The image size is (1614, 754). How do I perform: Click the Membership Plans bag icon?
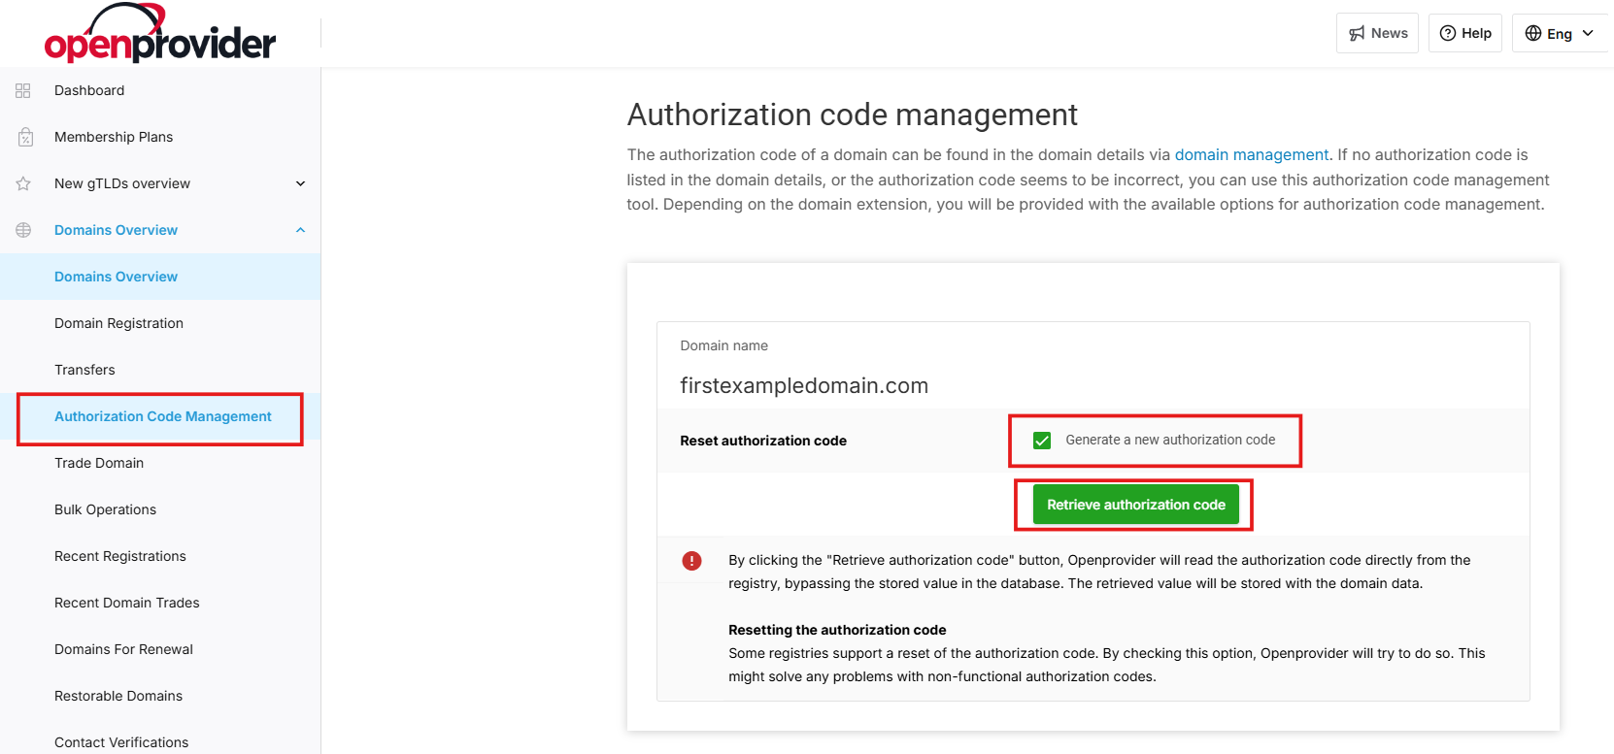point(25,137)
